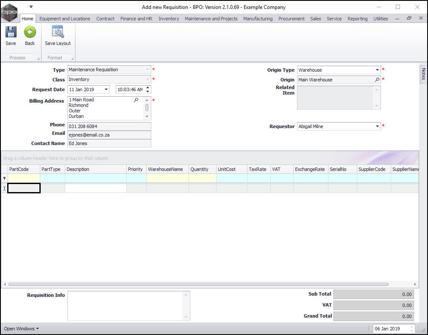The image size is (428, 335).
Task: Click the Billing Address scroll up arrow
Action: pos(147,100)
